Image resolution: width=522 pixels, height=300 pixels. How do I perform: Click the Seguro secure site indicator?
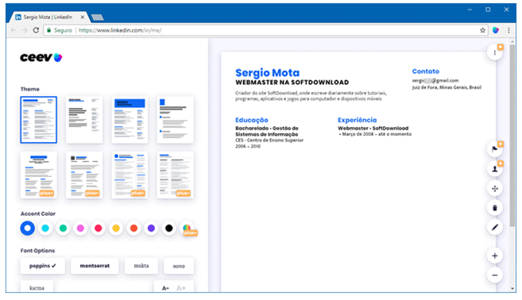click(x=60, y=30)
